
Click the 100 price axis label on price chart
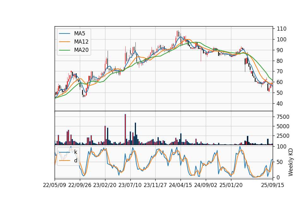coord(282,39)
